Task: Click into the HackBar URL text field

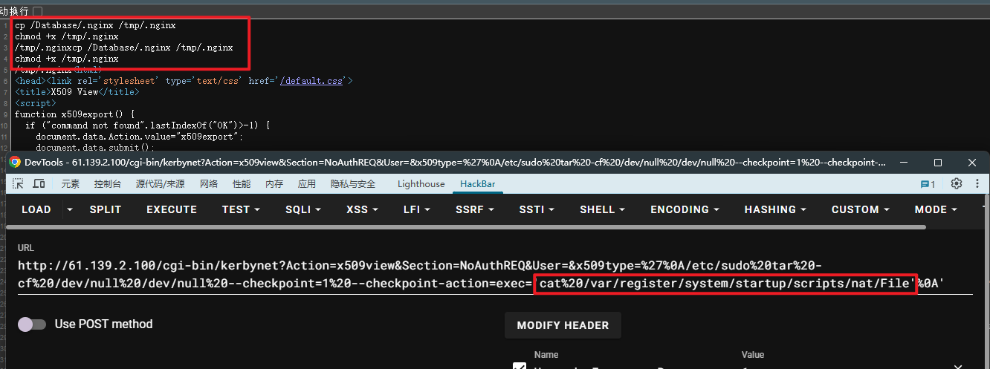Action: tap(495, 275)
